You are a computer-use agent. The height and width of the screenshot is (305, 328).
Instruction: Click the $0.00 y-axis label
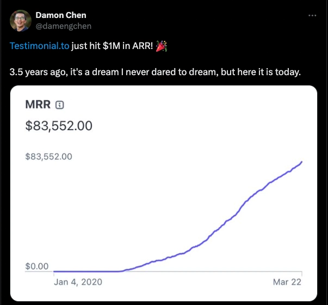click(37, 266)
